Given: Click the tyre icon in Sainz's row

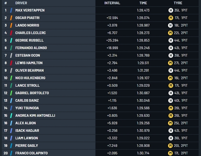Looking at the screenshot, I should click(x=171, y=101).
